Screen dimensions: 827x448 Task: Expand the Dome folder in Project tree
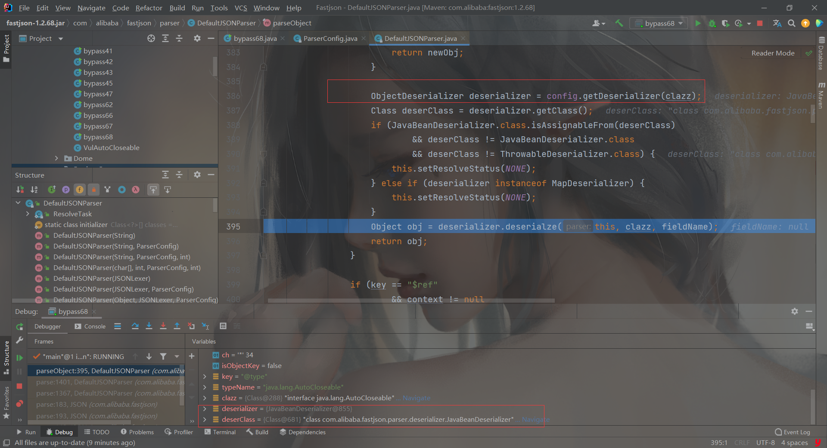coord(56,158)
